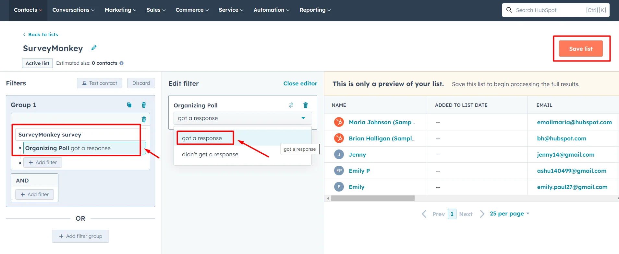Screen dimensions: 619x254
Task: Click emailmaria@hubspot.com email
Action: [574, 122]
